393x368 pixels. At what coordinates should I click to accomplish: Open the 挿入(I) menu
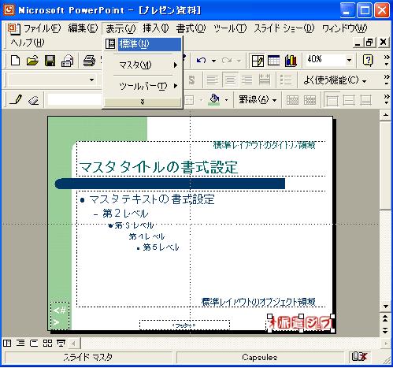tap(156, 28)
